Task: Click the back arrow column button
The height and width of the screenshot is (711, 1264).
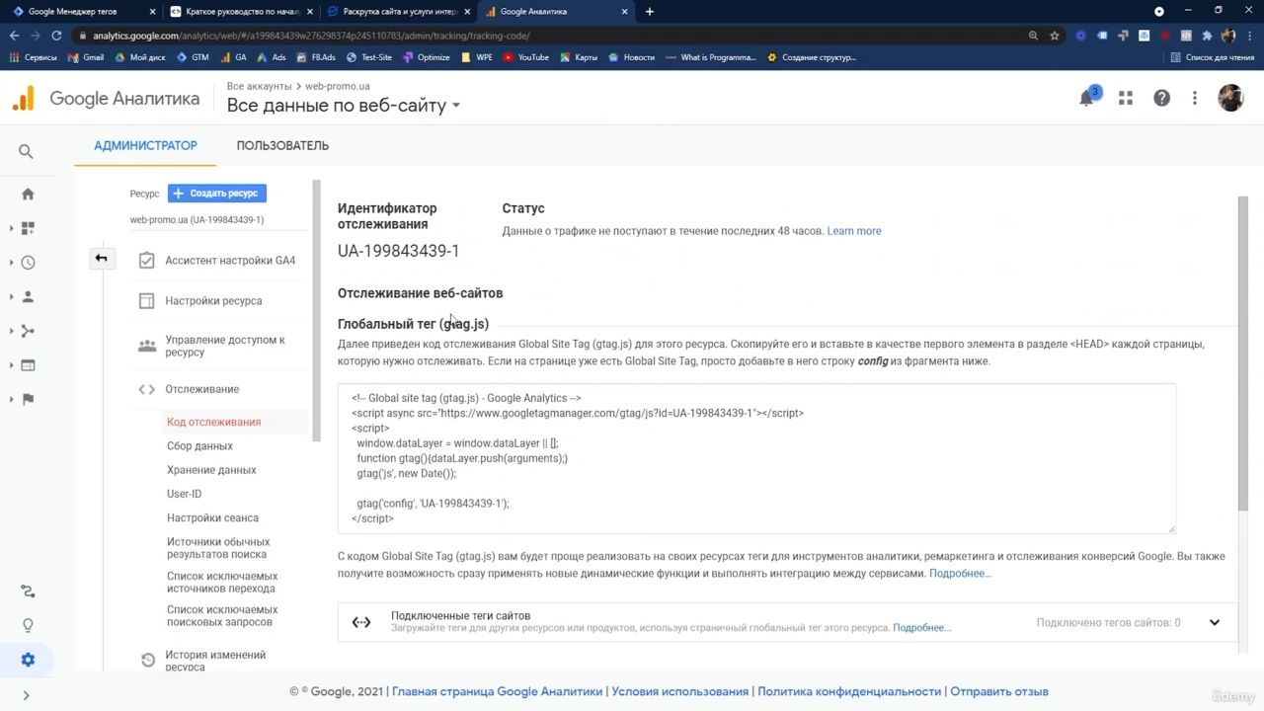Action: (x=101, y=259)
